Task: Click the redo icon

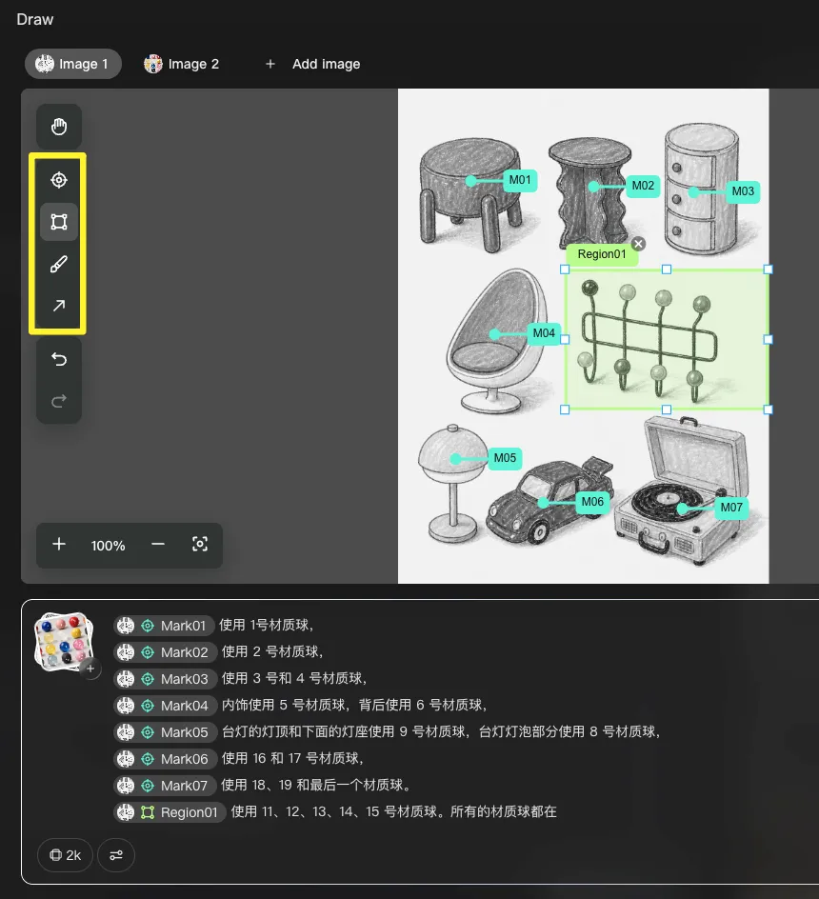Action: (x=59, y=401)
